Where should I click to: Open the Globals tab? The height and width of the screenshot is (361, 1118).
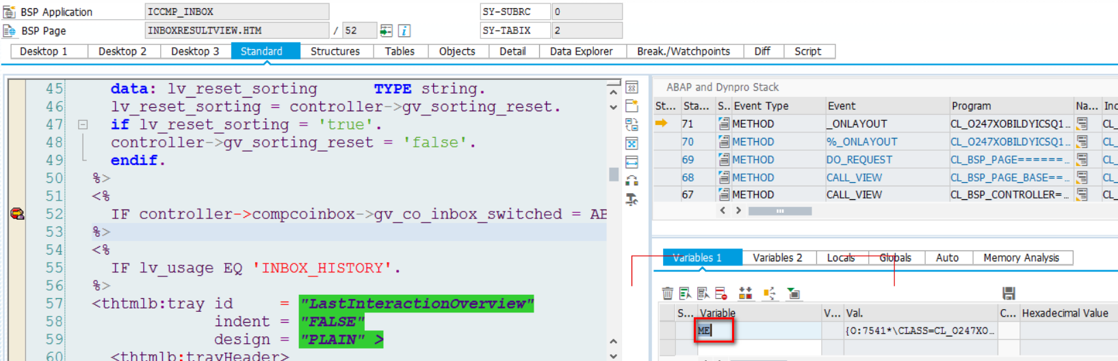[x=896, y=257]
